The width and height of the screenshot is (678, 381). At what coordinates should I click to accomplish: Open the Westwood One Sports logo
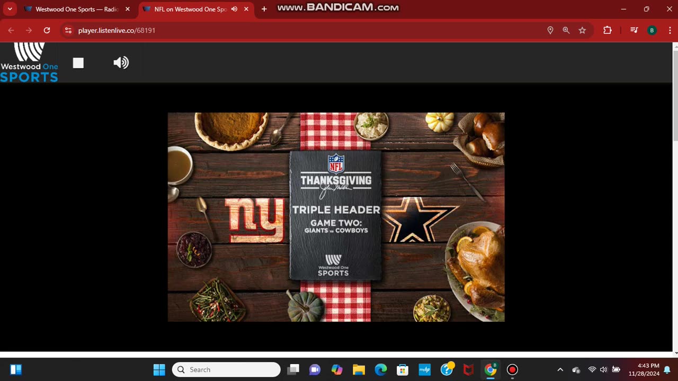pos(29,62)
